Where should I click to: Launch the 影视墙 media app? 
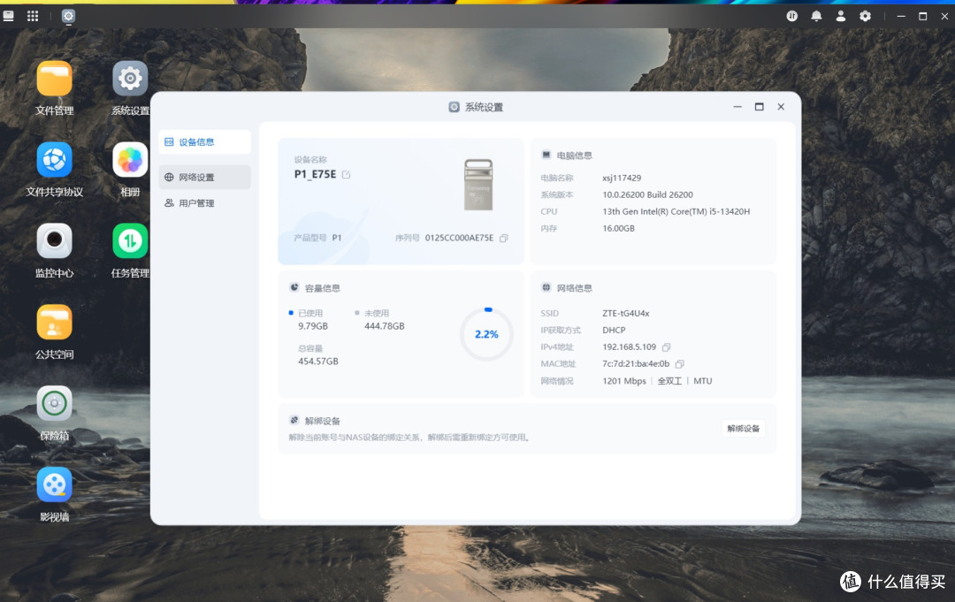point(54,485)
